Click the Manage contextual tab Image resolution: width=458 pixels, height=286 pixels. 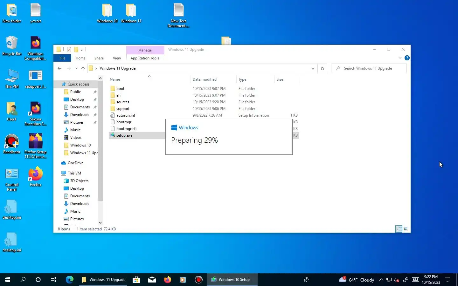tap(145, 50)
